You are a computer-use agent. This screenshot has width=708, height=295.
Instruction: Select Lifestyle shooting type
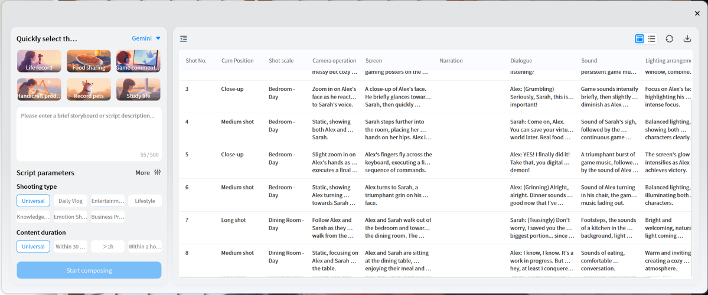pyautogui.click(x=145, y=201)
